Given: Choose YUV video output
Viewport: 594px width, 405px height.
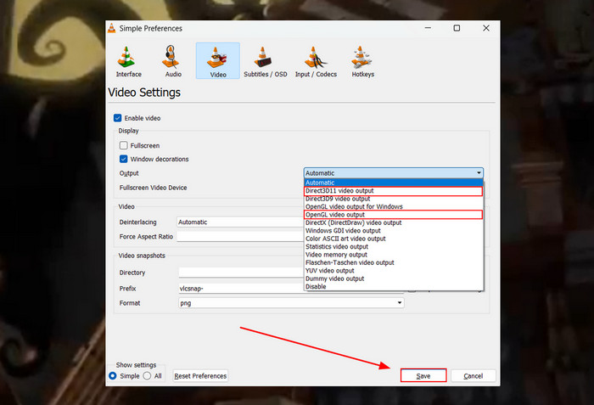Looking at the screenshot, I should [x=393, y=270].
